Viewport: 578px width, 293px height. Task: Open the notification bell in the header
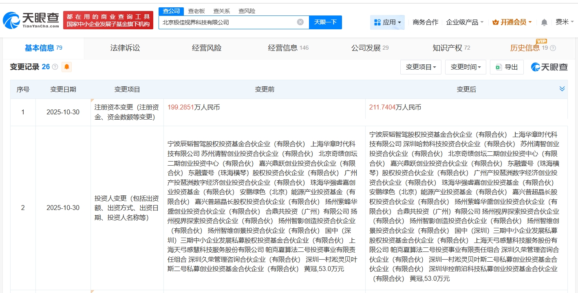tap(544, 22)
